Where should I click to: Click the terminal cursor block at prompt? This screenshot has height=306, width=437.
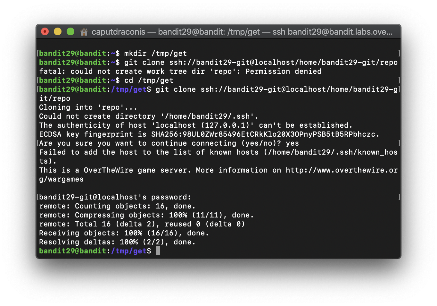coord(158,251)
